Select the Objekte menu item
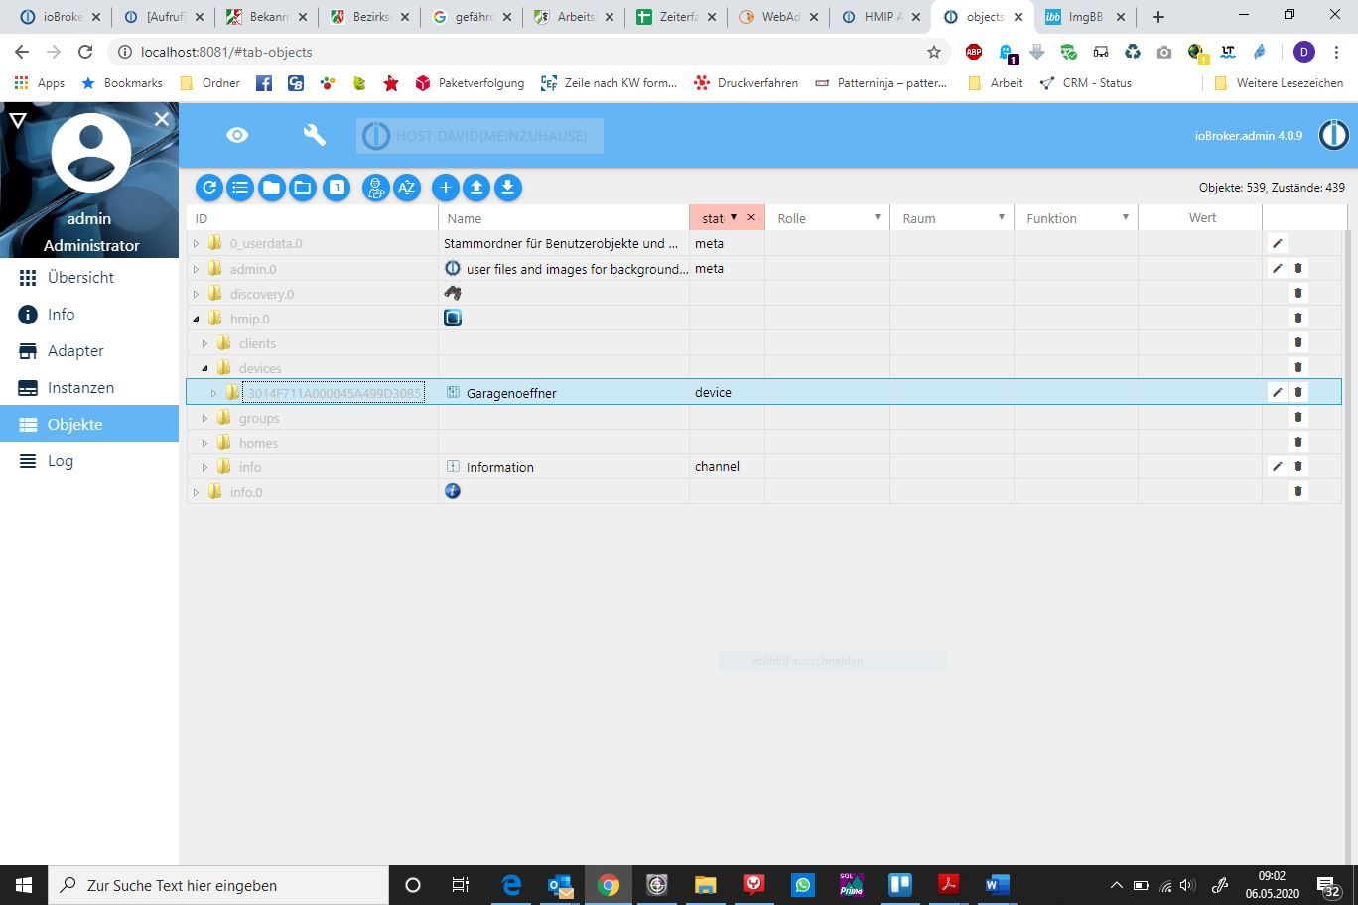1358x905 pixels. point(89,425)
